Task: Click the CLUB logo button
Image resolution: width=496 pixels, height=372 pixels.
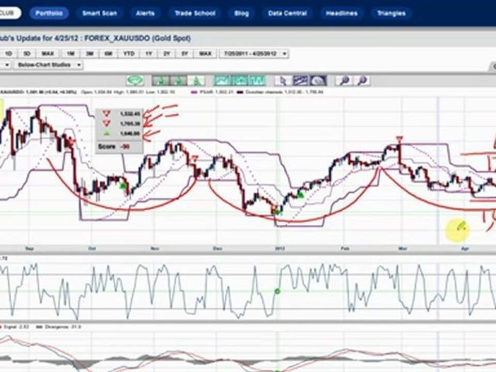Action: pyautogui.click(x=9, y=13)
